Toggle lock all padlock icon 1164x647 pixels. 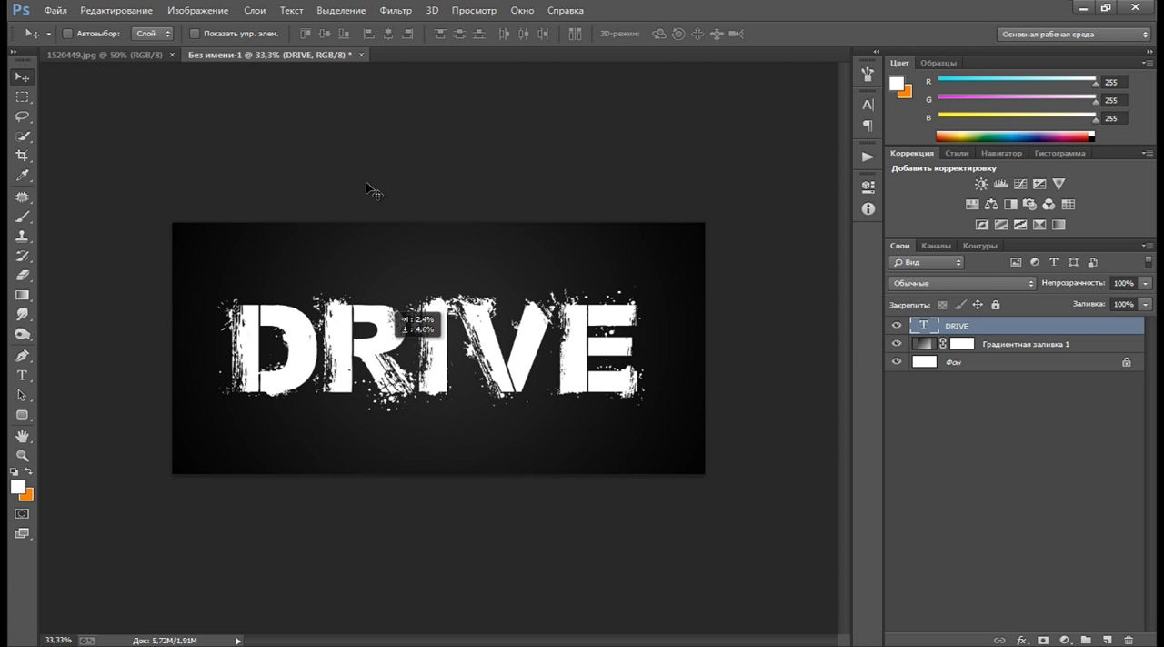coord(995,305)
